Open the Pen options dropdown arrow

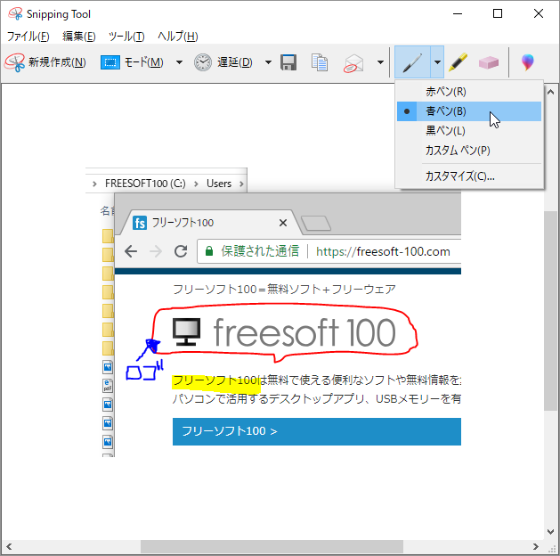coord(437,62)
